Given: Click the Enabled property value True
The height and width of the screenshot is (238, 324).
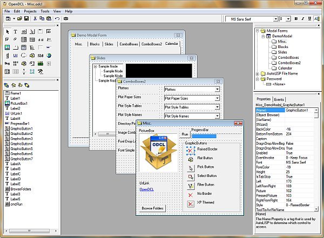Looking at the screenshot, I should pyautogui.click(x=299, y=153).
